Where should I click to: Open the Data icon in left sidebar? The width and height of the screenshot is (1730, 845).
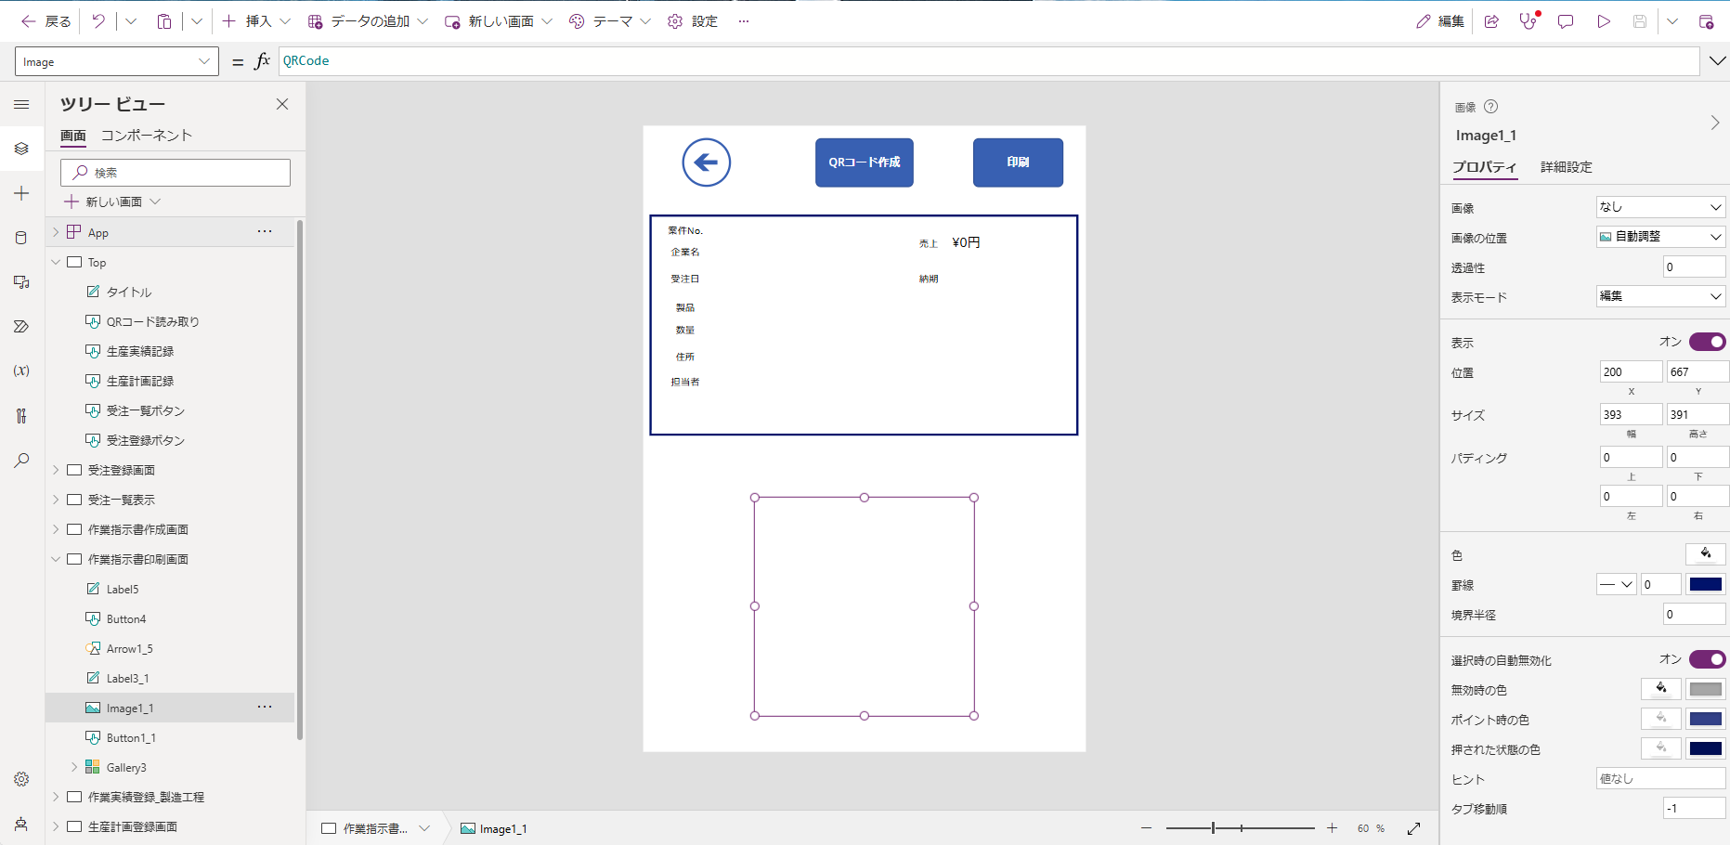(x=21, y=238)
